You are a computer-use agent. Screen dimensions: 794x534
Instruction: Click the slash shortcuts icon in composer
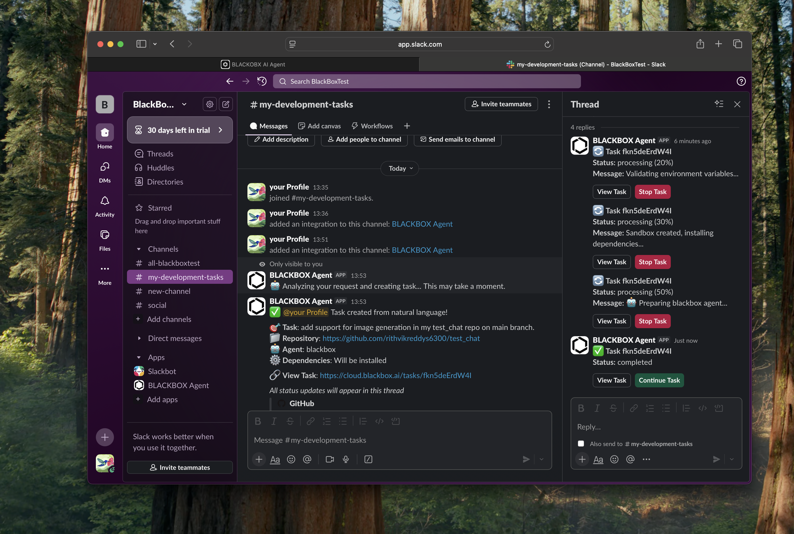pyautogui.click(x=368, y=459)
